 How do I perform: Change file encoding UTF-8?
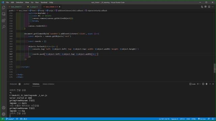pyautogui.click(x=182, y=119)
